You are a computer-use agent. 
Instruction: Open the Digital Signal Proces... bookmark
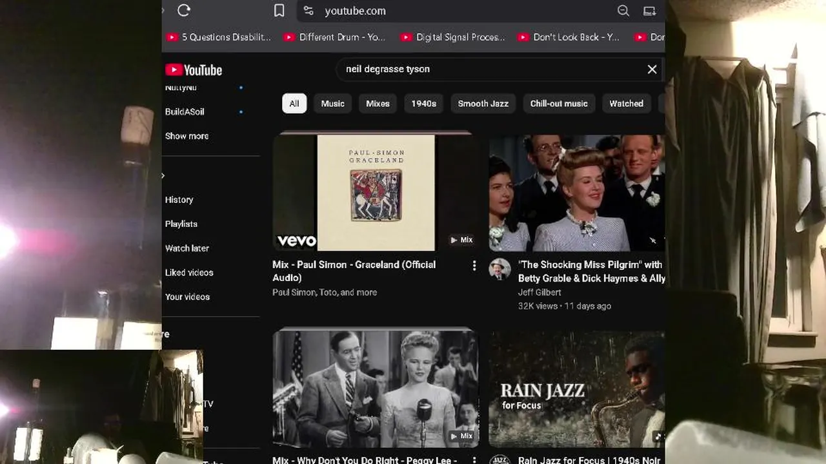pyautogui.click(x=453, y=37)
